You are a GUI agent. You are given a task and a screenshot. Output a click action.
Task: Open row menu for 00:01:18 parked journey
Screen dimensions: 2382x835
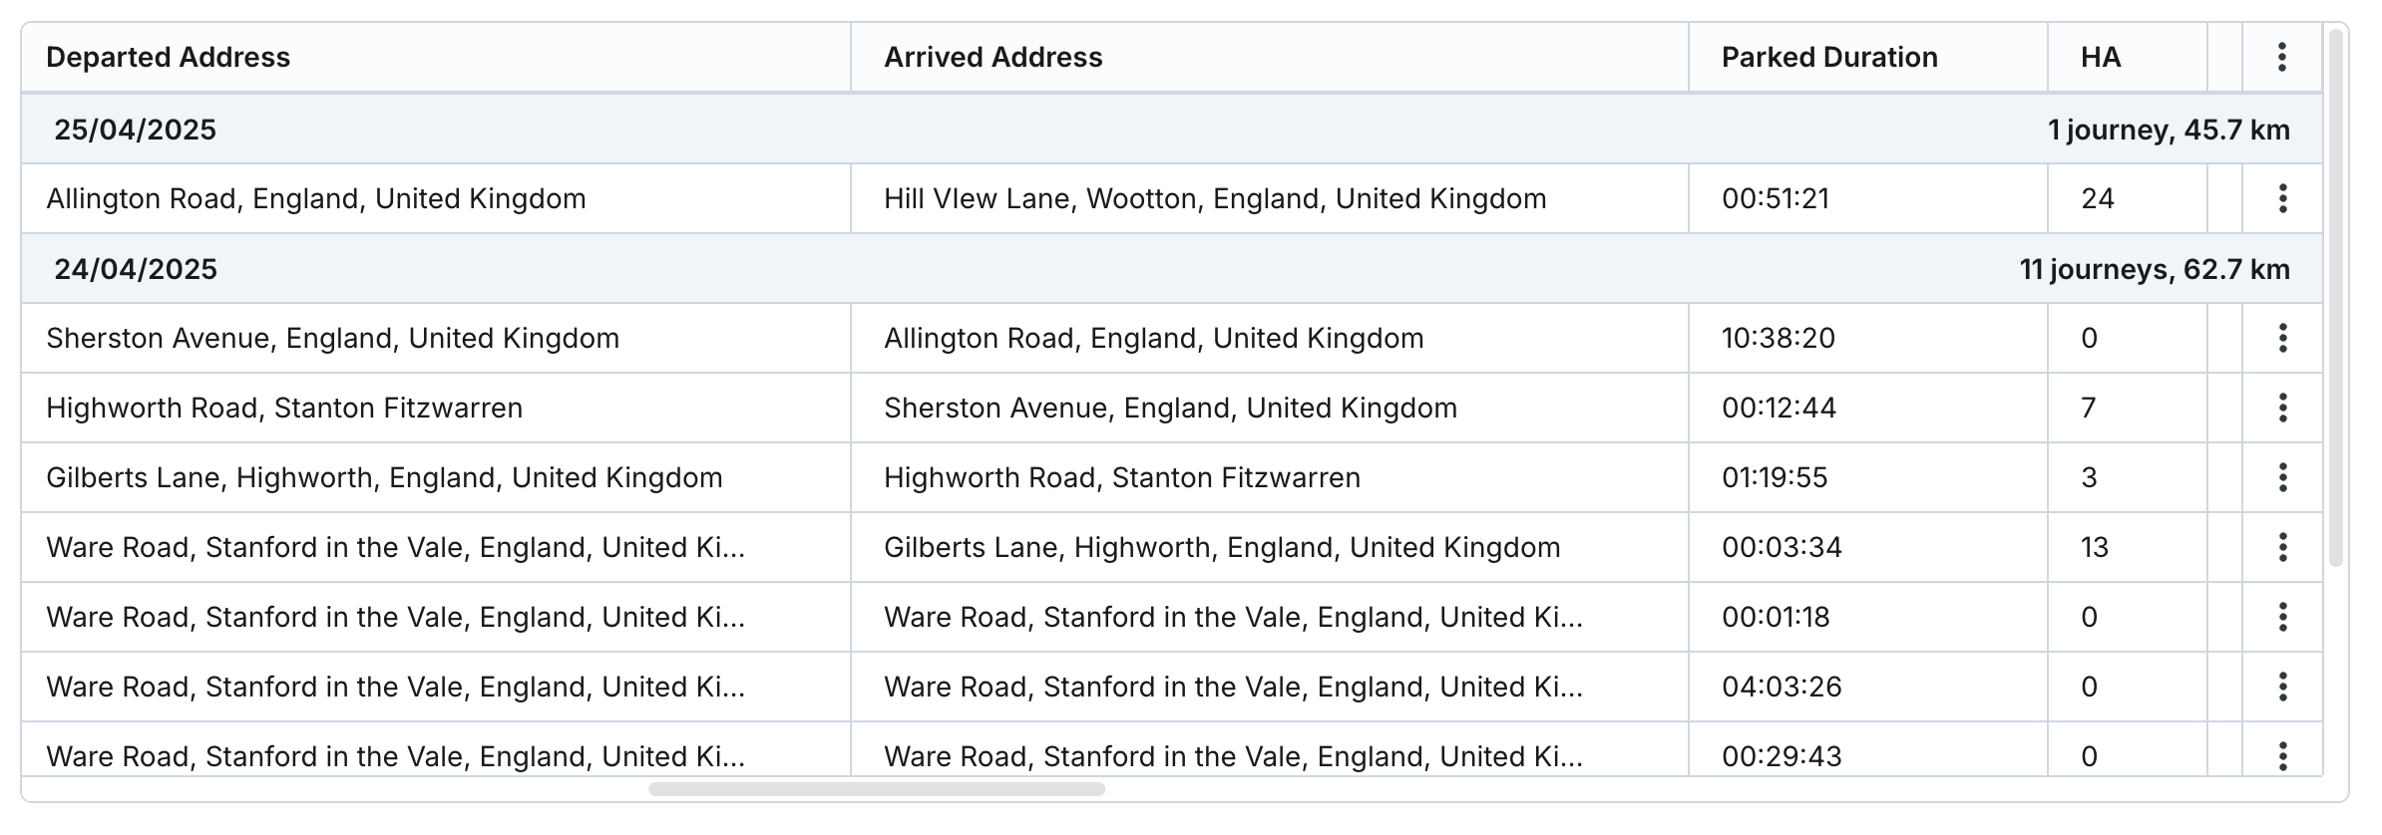click(x=2281, y=618)
